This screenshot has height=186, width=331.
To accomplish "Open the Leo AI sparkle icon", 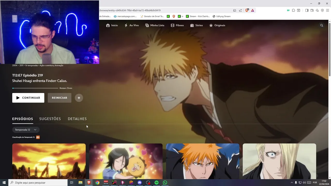I will [317, 10].
